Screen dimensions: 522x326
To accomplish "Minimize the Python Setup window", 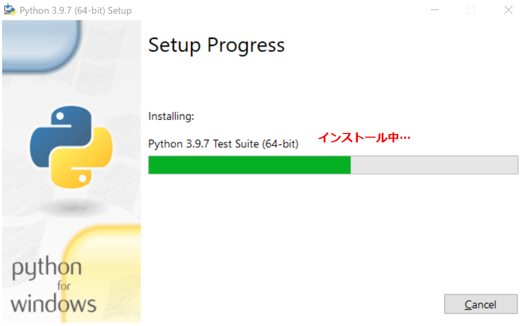I will 434,10.
